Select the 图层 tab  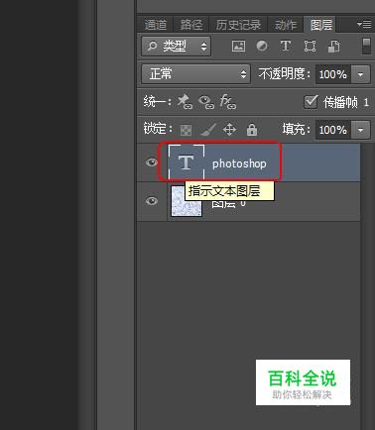point(320,25)
